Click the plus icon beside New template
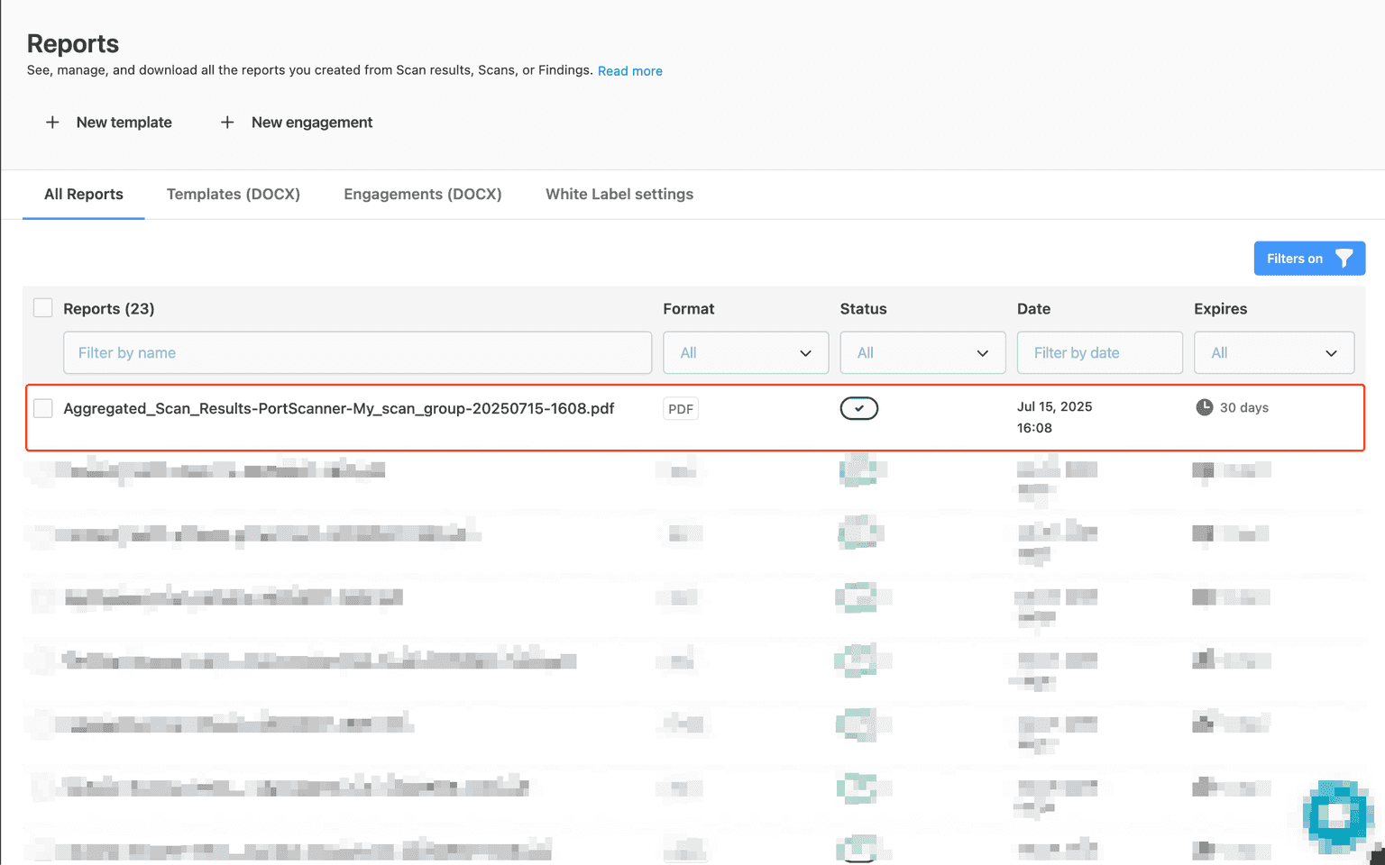 [x=52, y=123]
